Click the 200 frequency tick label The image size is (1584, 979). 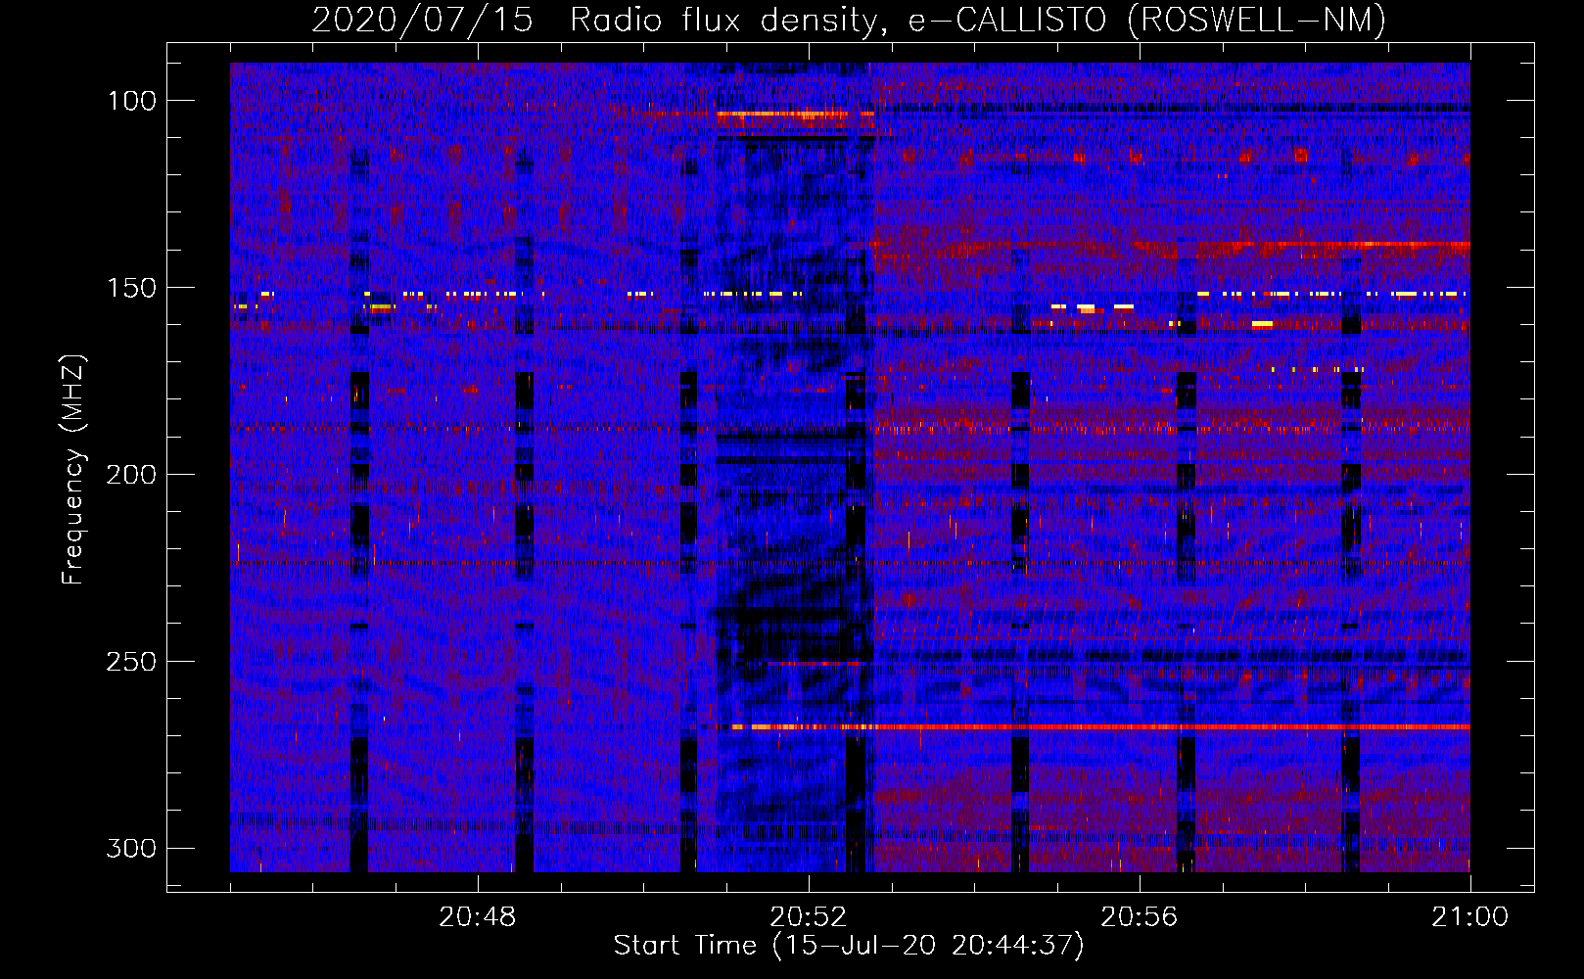click(130, 475)
